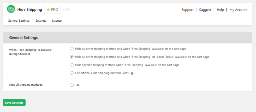Click help icon next to Hide all shipping checkbox
This screenshot has height=112, width=256.
pos(78,85)
